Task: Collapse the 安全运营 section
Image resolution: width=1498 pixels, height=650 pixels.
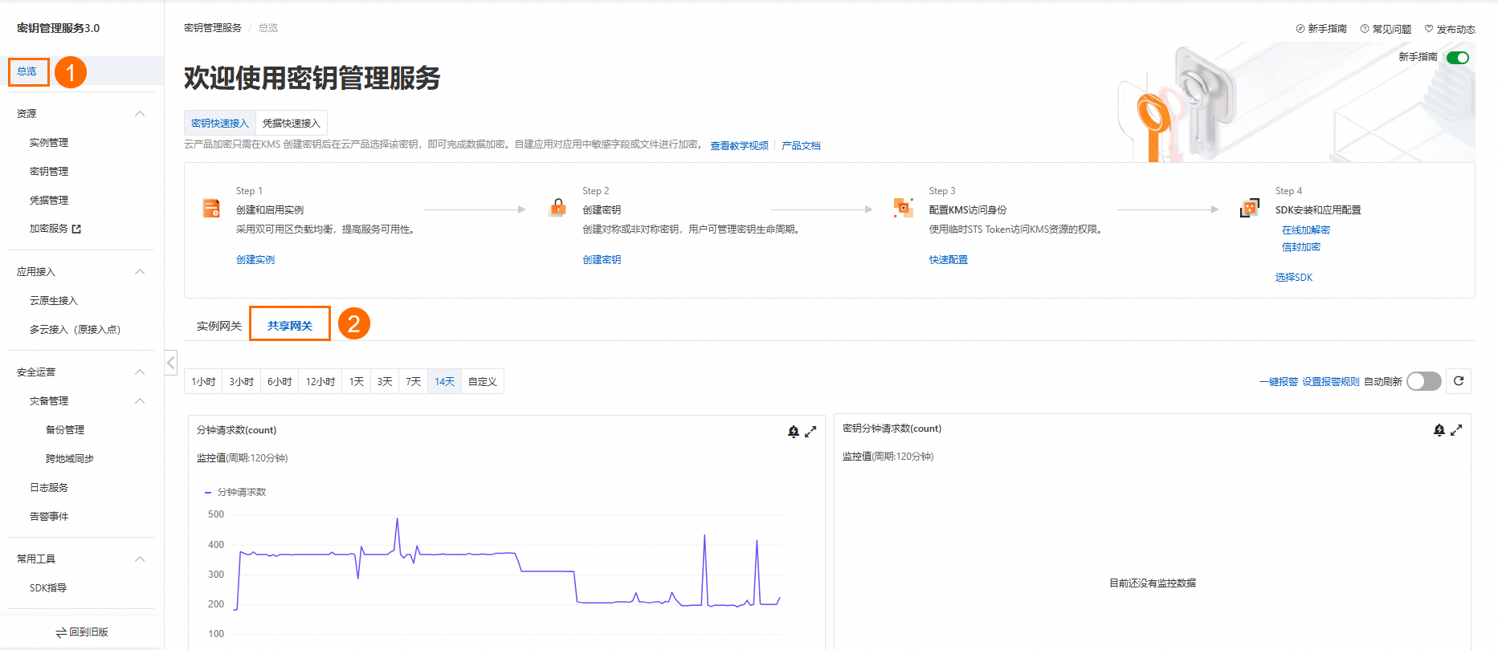Action: 140,372
